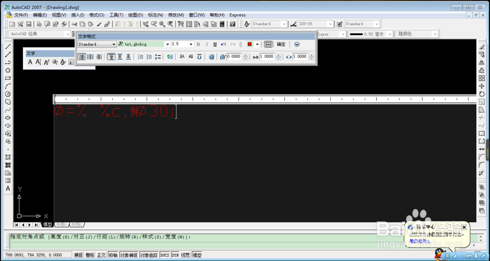This screenshot has height=261, width=490.
Task: Select the Revision Cloud tool
Action: pyautogui.click(x=8, y=102)
